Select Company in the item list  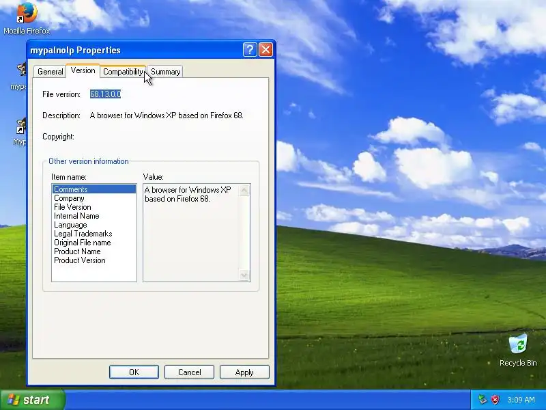(94, 198)
